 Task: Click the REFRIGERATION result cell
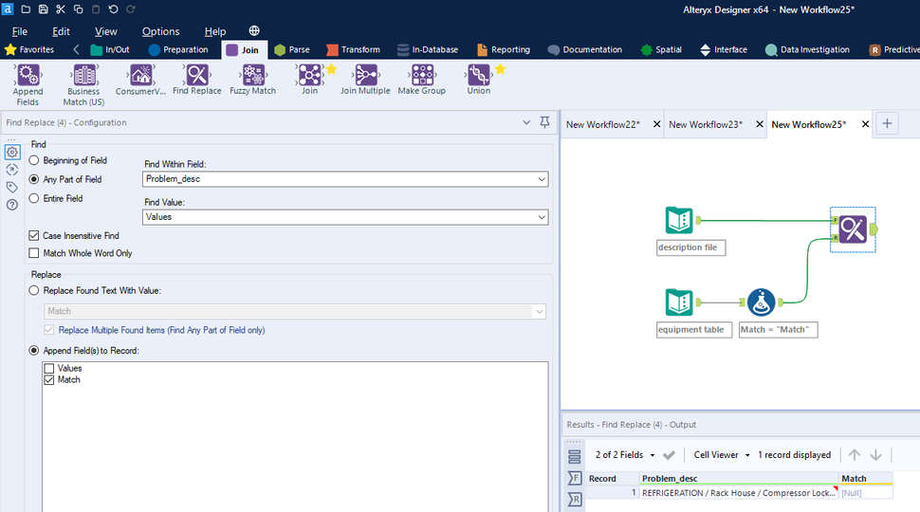pyautogui.click(x=739, y=493)
